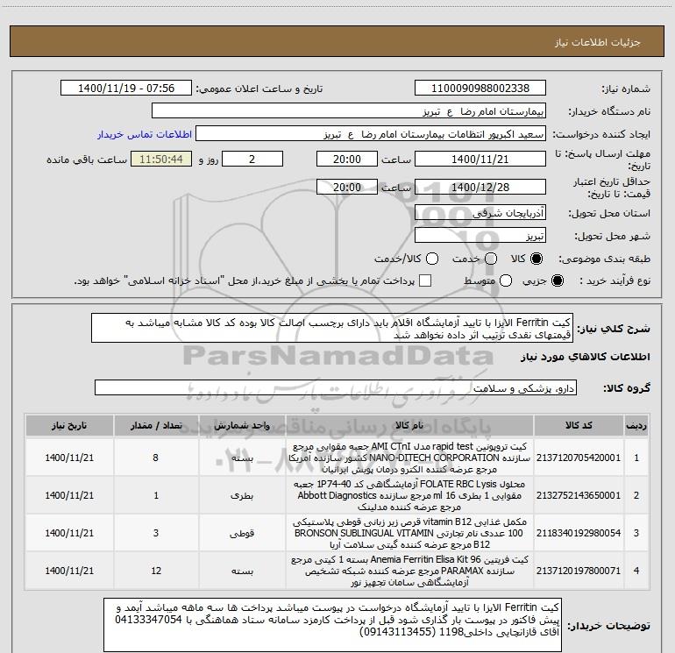Viewport: 675px width, 653px height.
Task: Click item code 2137120705420001
Action: [579, 458]
